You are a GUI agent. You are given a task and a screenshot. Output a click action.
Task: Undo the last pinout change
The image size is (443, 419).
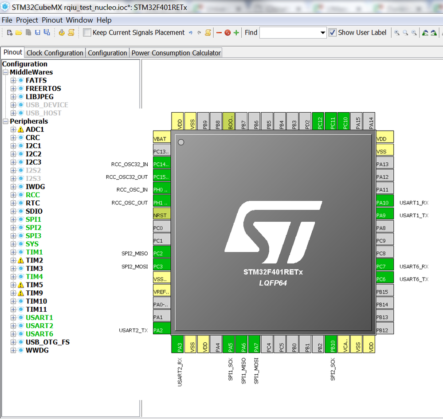(191, 33)
